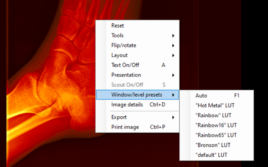Apply the "default" LUT
Image resolution: width=268 pixels, height=167 pixels.
pyautogui.click(x=217, y=155)
